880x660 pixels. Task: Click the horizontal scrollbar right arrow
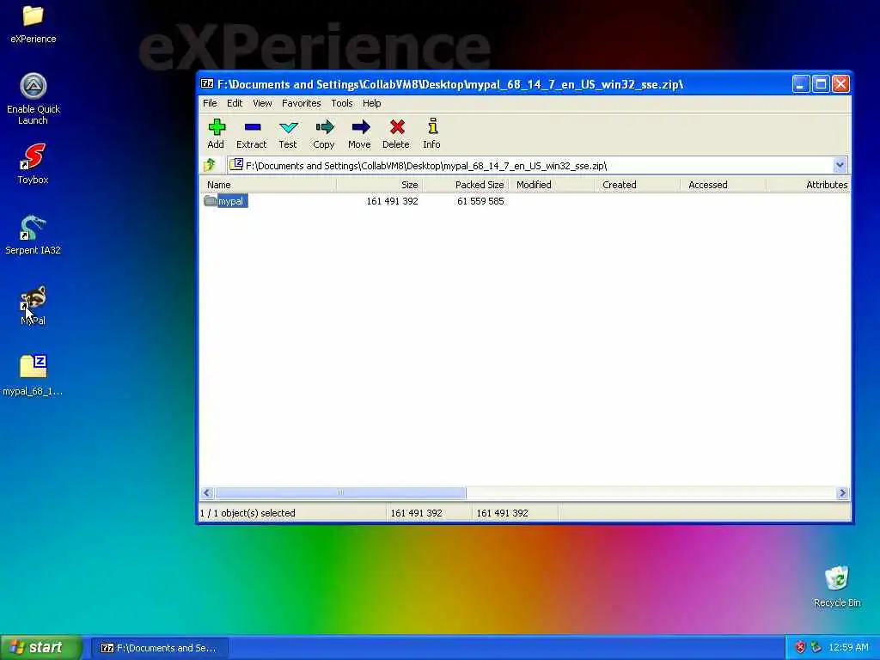842,492
